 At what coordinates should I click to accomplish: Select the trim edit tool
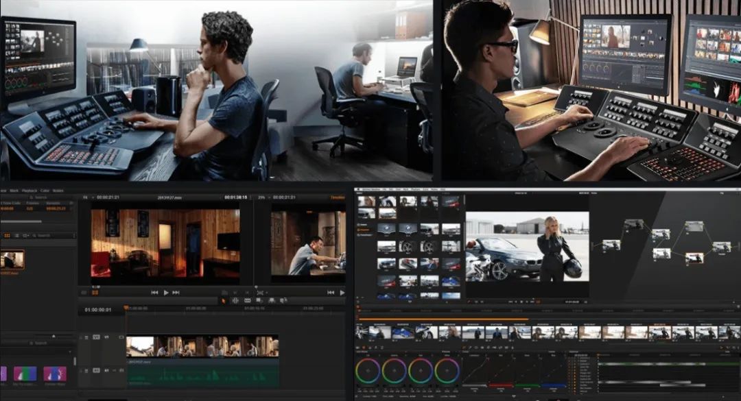point(235,300)
